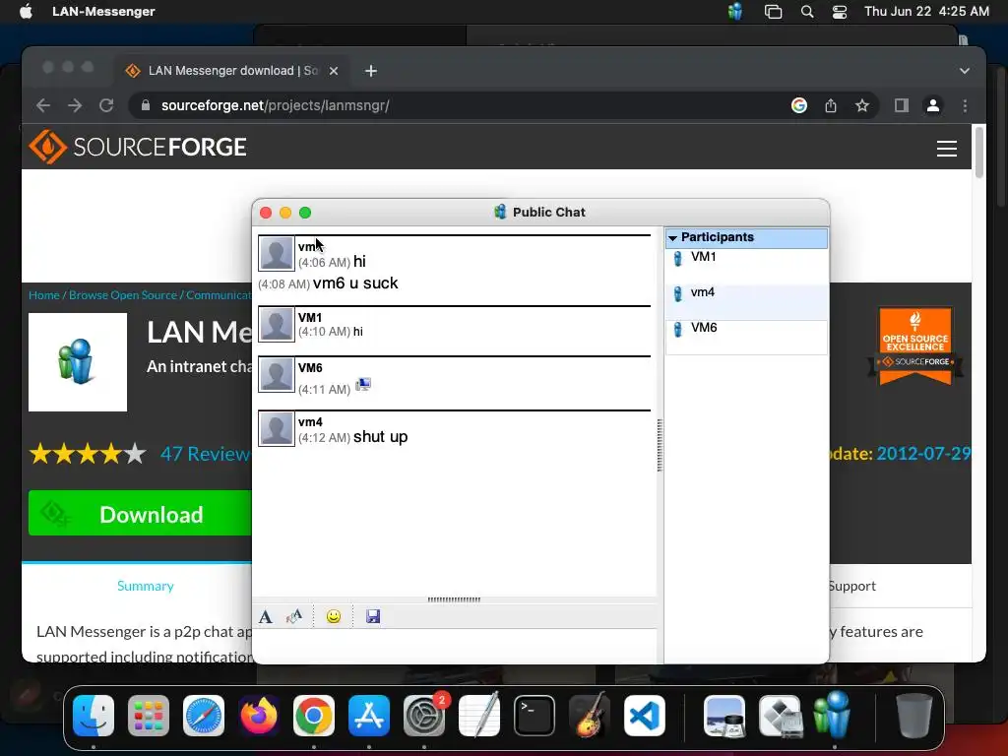This screenshot has width=1008, height=756.
Task: Launch Visual Studio Code from the Dock
Action: click(x=644, y=716)
